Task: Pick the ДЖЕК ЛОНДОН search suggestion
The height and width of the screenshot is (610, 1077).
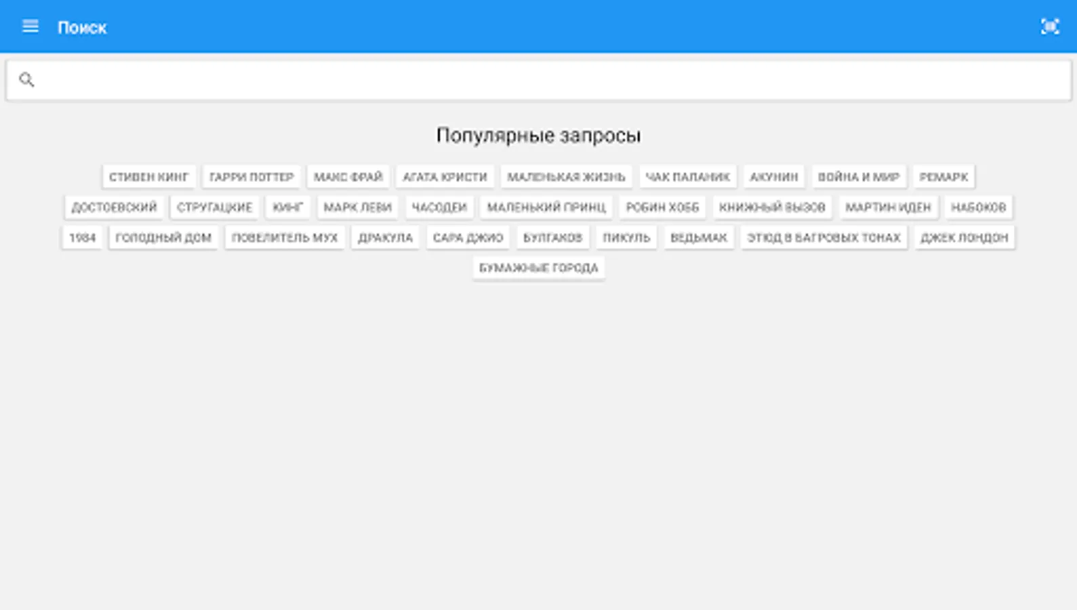Action: [x=964, y=238]
